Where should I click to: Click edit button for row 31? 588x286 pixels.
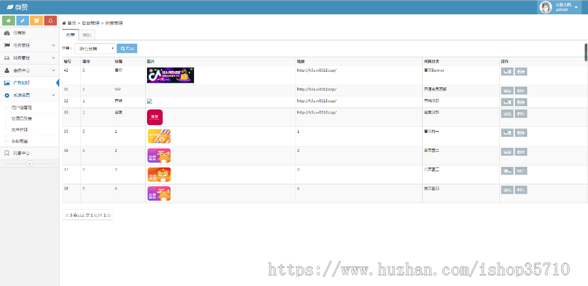tap(507, 91)
